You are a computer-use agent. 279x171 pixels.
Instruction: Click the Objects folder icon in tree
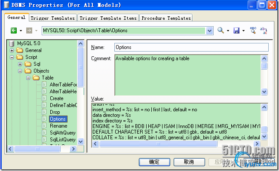tap(28, 71)
